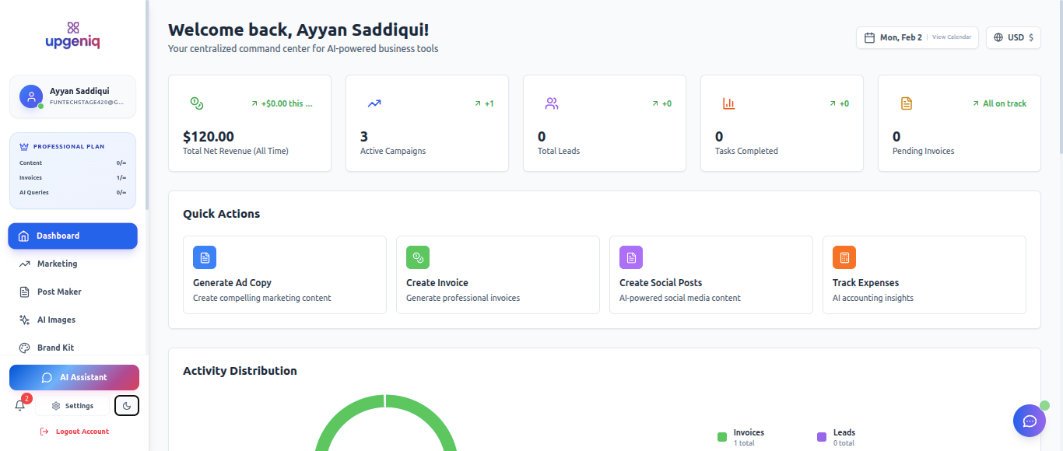Select the Post Maker icon in sidebar
1063x451 pixels.
click(x=26, y=292)
